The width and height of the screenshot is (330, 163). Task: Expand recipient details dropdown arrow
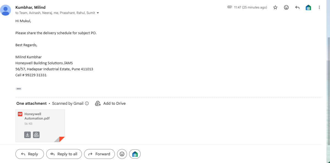[98, 13]
